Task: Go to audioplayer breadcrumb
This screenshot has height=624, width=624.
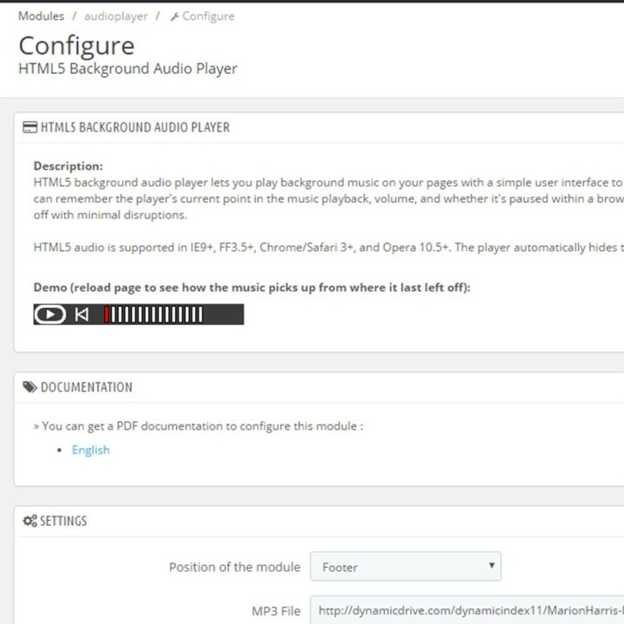Action: [116, 16]
